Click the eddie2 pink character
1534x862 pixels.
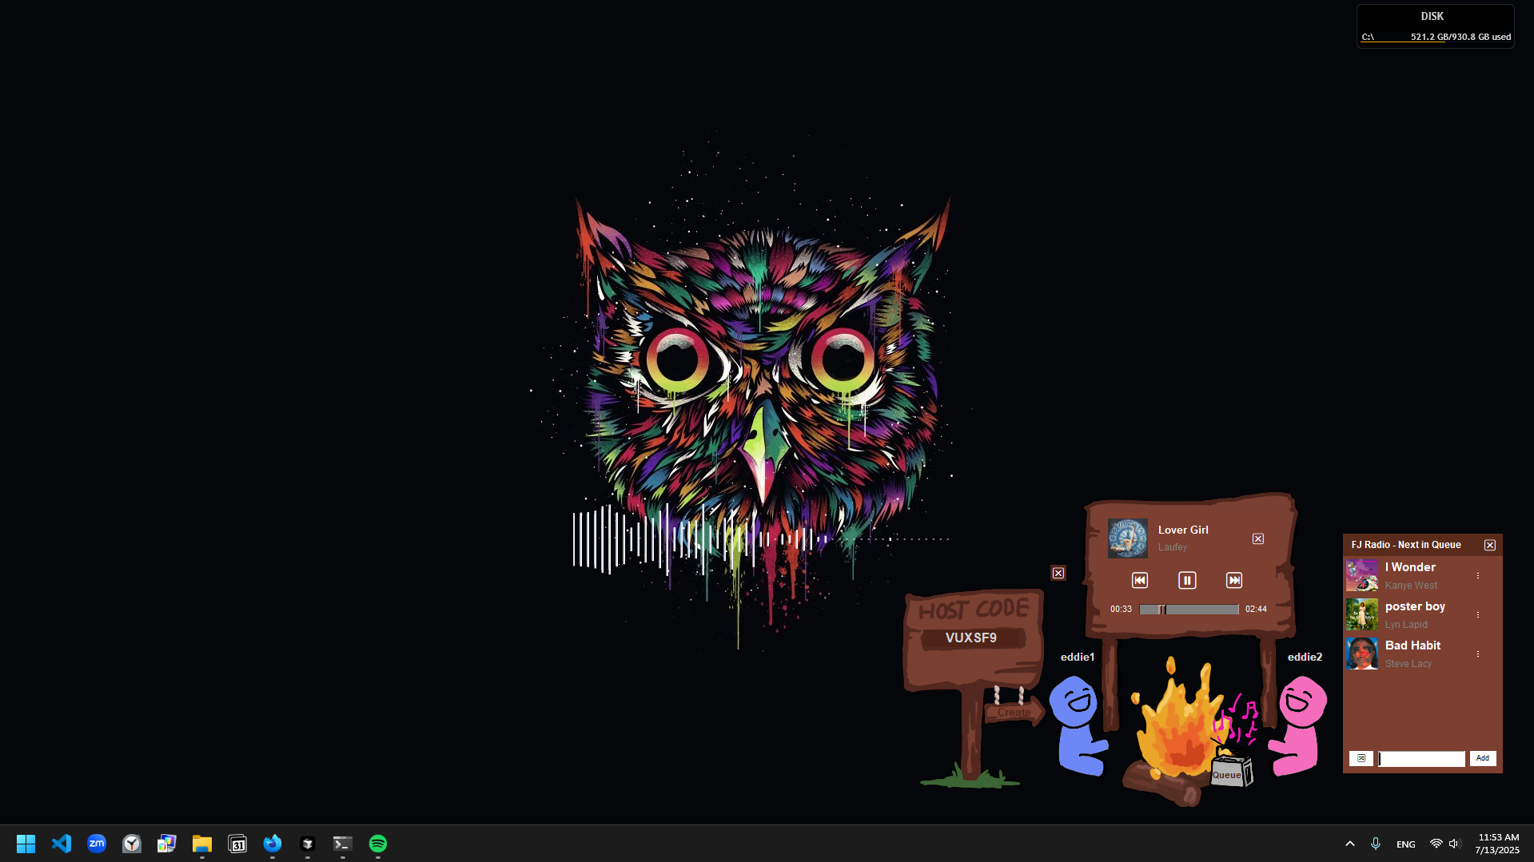coord(1298,725)
